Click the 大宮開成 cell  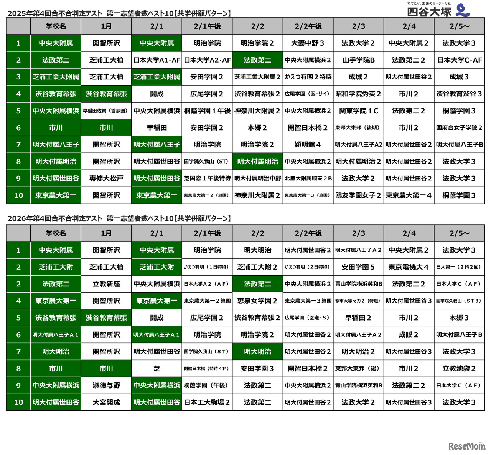click(x=106, y=402)
